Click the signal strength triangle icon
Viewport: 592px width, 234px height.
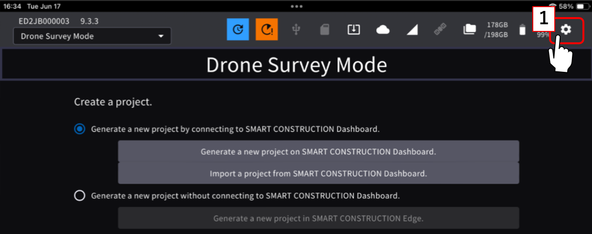(412, 30)
